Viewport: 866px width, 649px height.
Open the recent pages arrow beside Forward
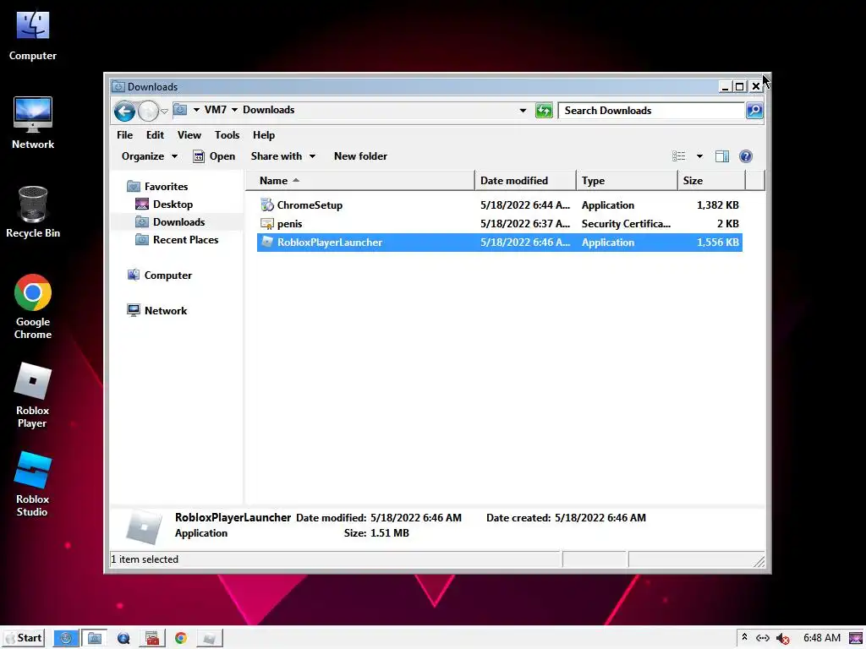[165, 111]
